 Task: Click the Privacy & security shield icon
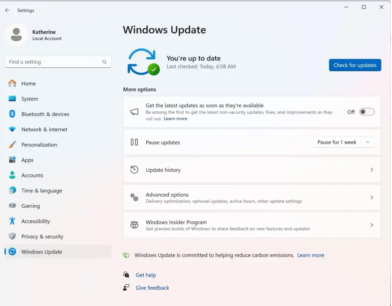pyautogui.click(x=12, y=236)
